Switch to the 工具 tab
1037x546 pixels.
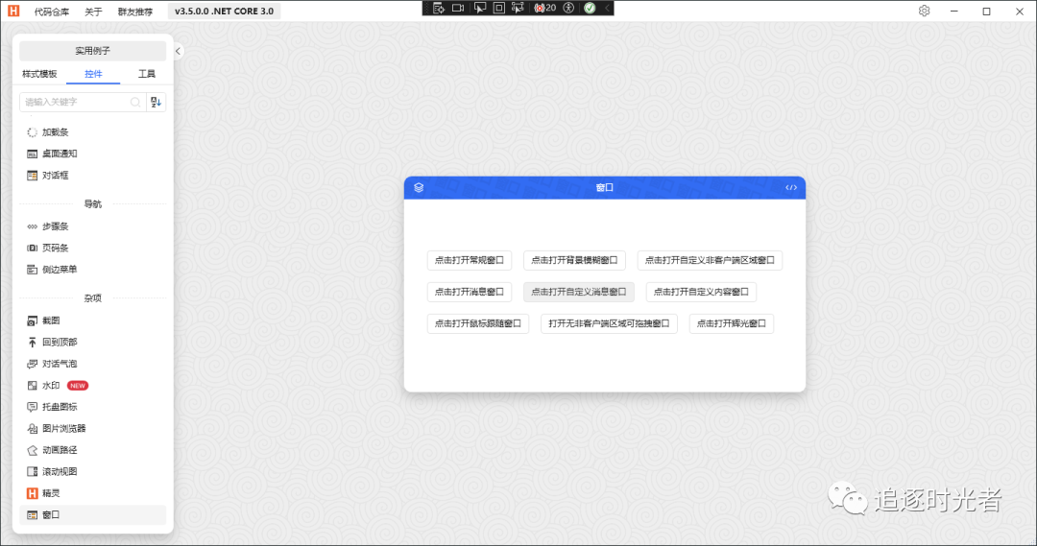(147, 74)
